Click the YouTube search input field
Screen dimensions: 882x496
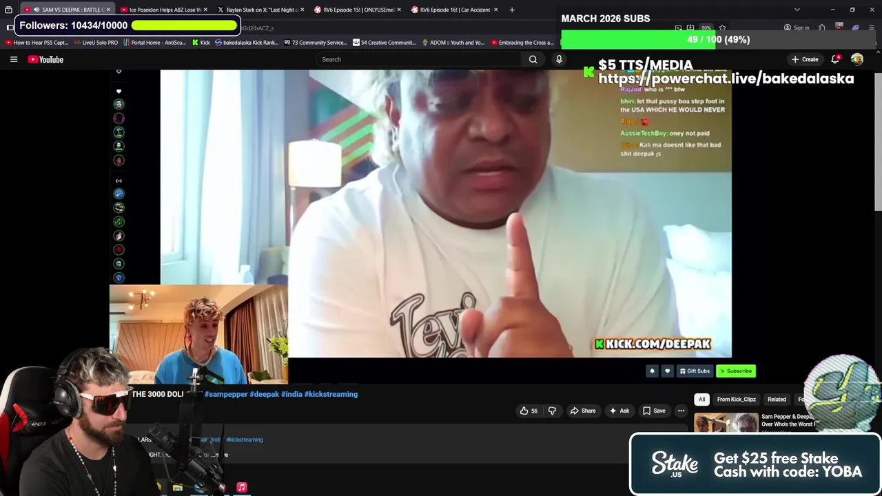(418, 59)
